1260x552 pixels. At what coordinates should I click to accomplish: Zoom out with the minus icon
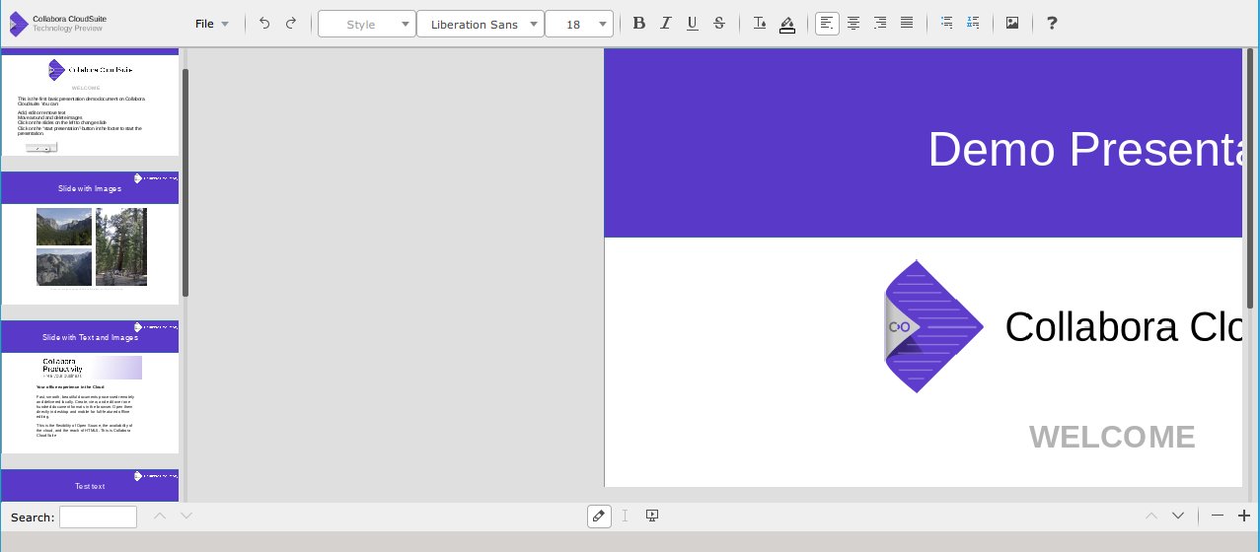pos(1218,517)
